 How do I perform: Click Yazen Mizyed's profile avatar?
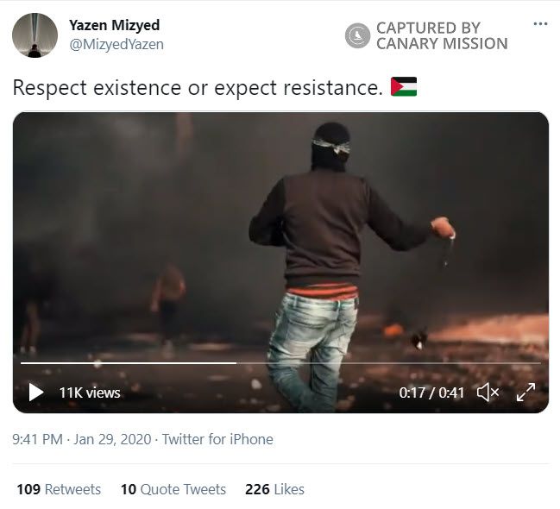point(35,35)
